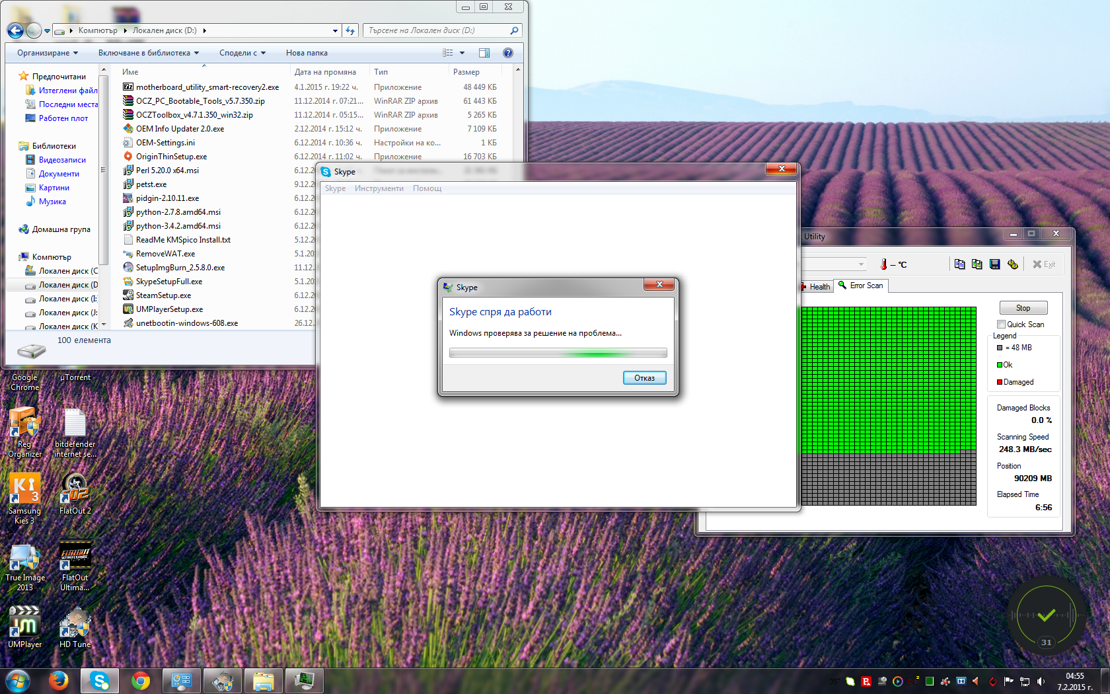Open Explorer from the taskbar folder icon
This screenshot has height=694, width=1110.
[264, 680]
